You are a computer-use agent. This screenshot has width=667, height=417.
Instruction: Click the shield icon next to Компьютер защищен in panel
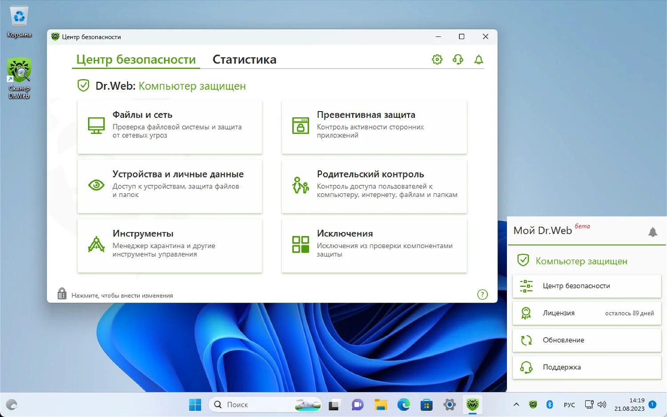click(x=523, y=260)
